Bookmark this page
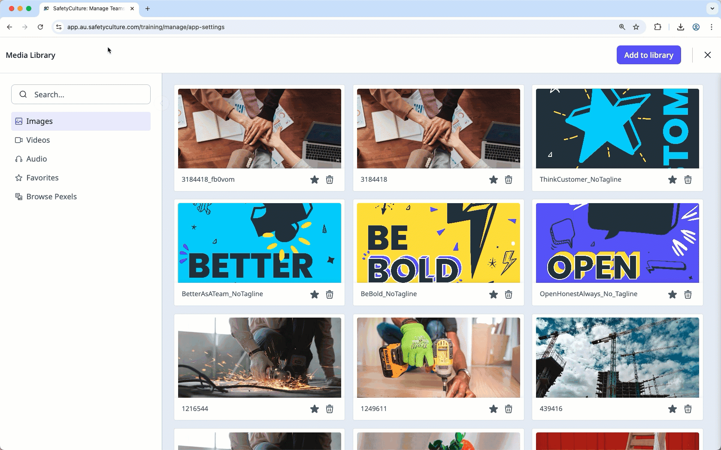The image size is (721, 450). [x=636, y=27]
